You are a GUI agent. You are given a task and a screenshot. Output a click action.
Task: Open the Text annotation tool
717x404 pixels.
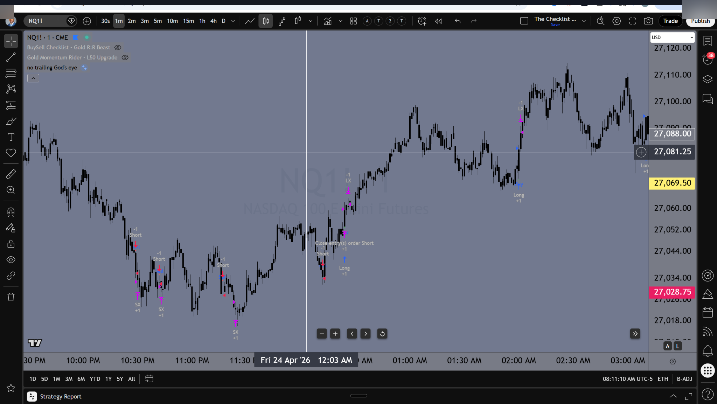11,137
